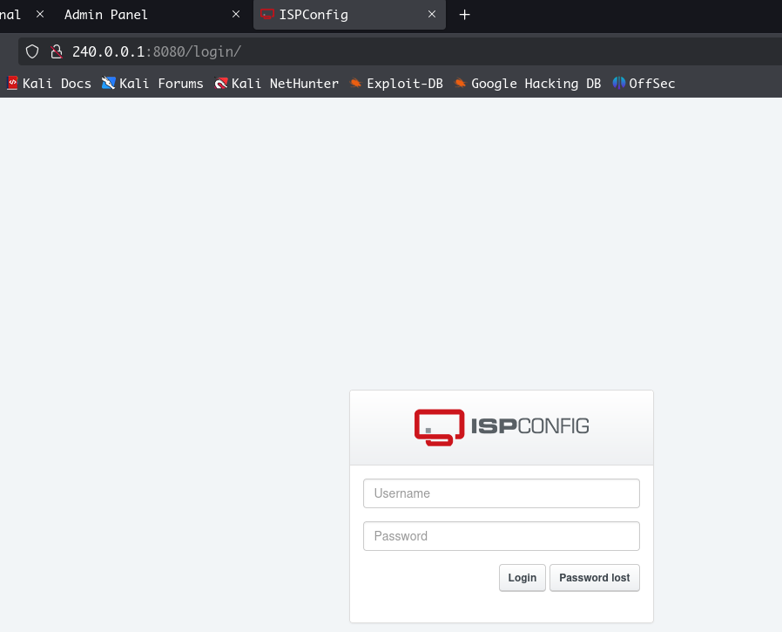Image resolution: width=782 pixels, height=632 pixels.
Task: Click the Kali Docs bookmark icon
Action: [12, 83]
